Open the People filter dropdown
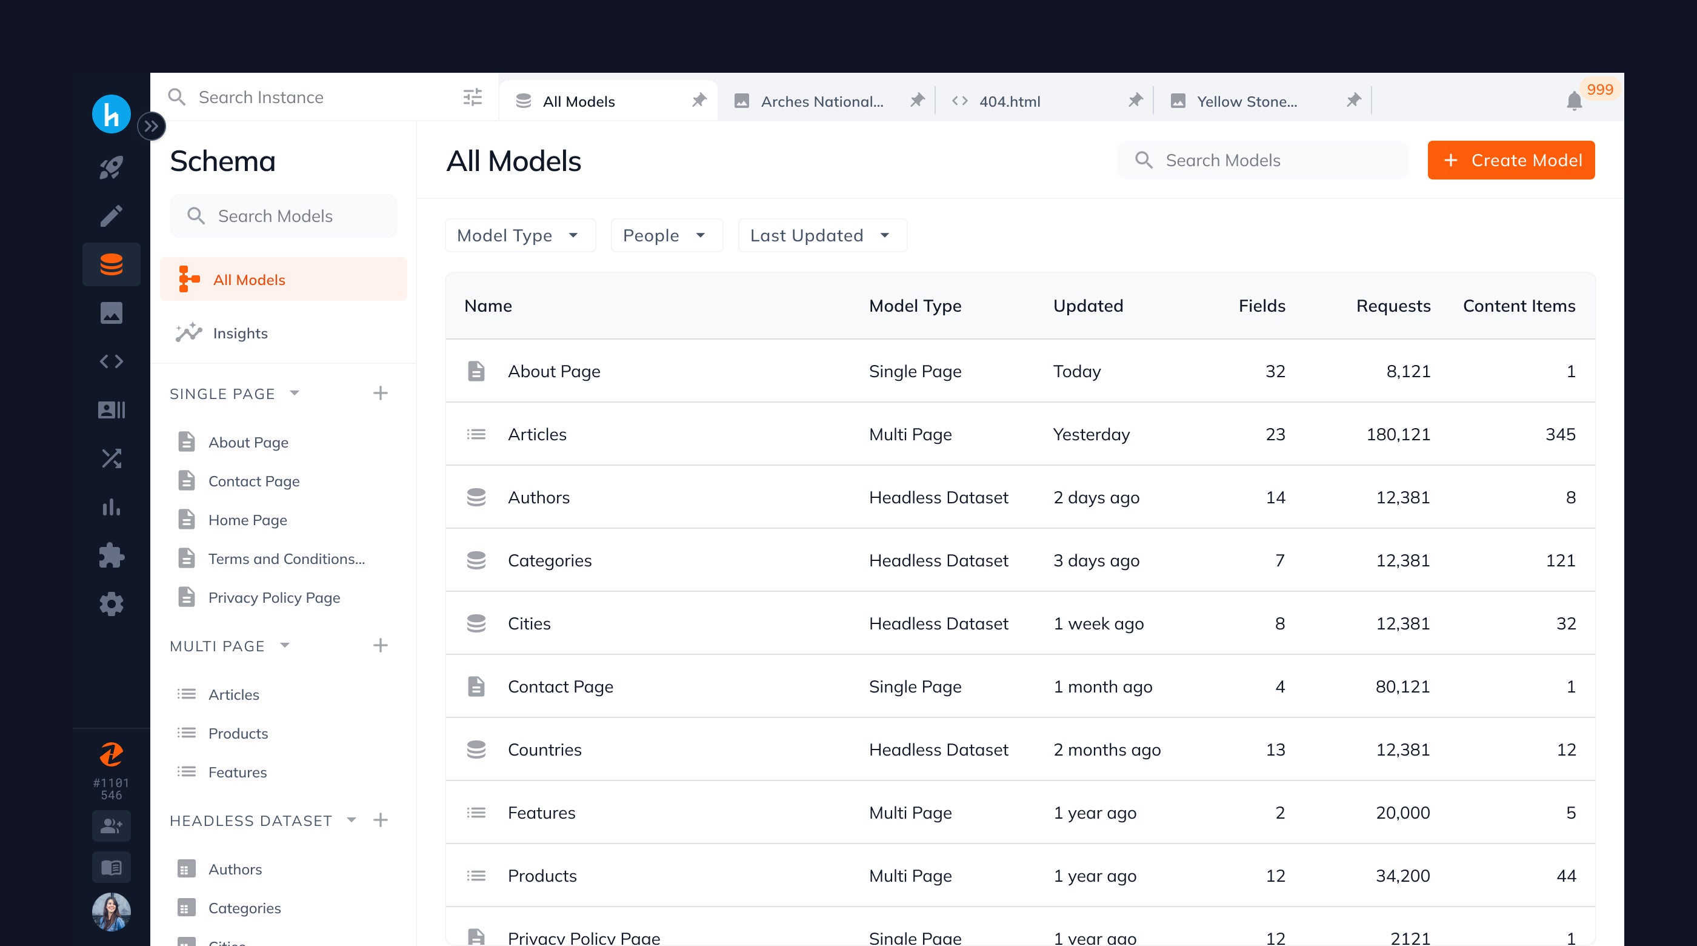1697x946 pixels. click(664, 234)
